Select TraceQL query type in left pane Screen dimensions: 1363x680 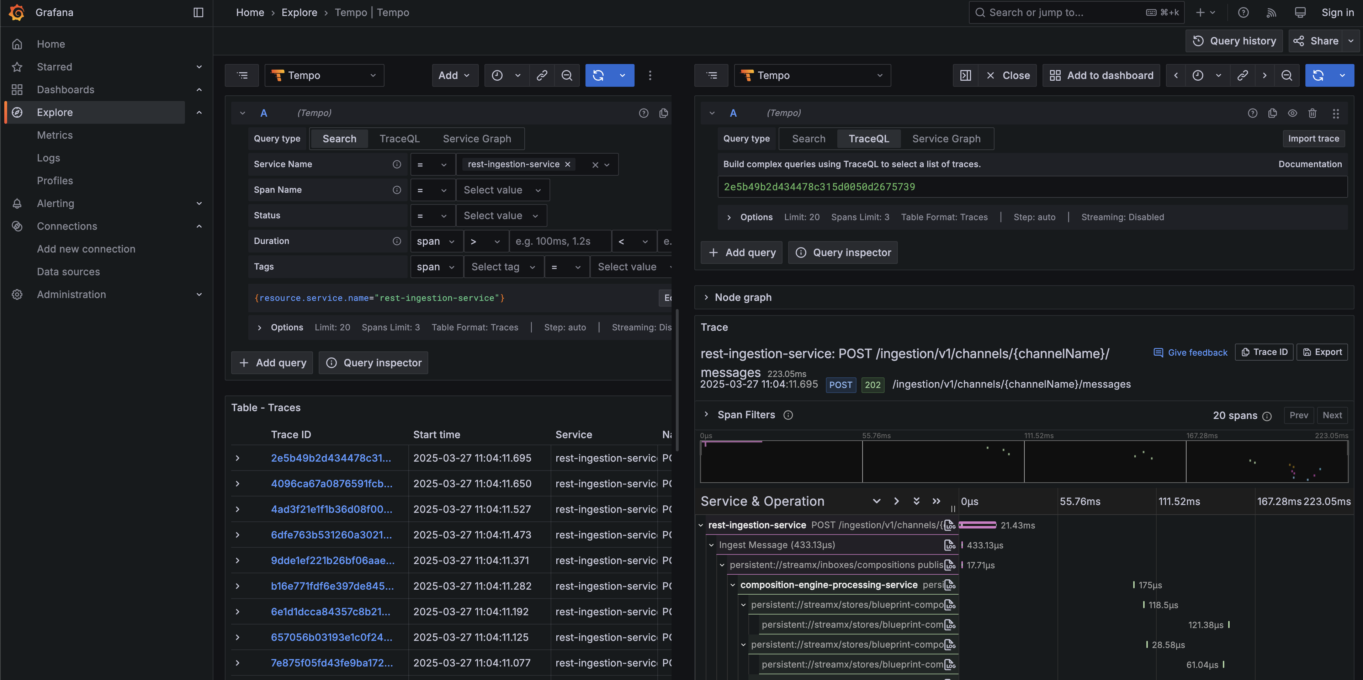(399, 139)
